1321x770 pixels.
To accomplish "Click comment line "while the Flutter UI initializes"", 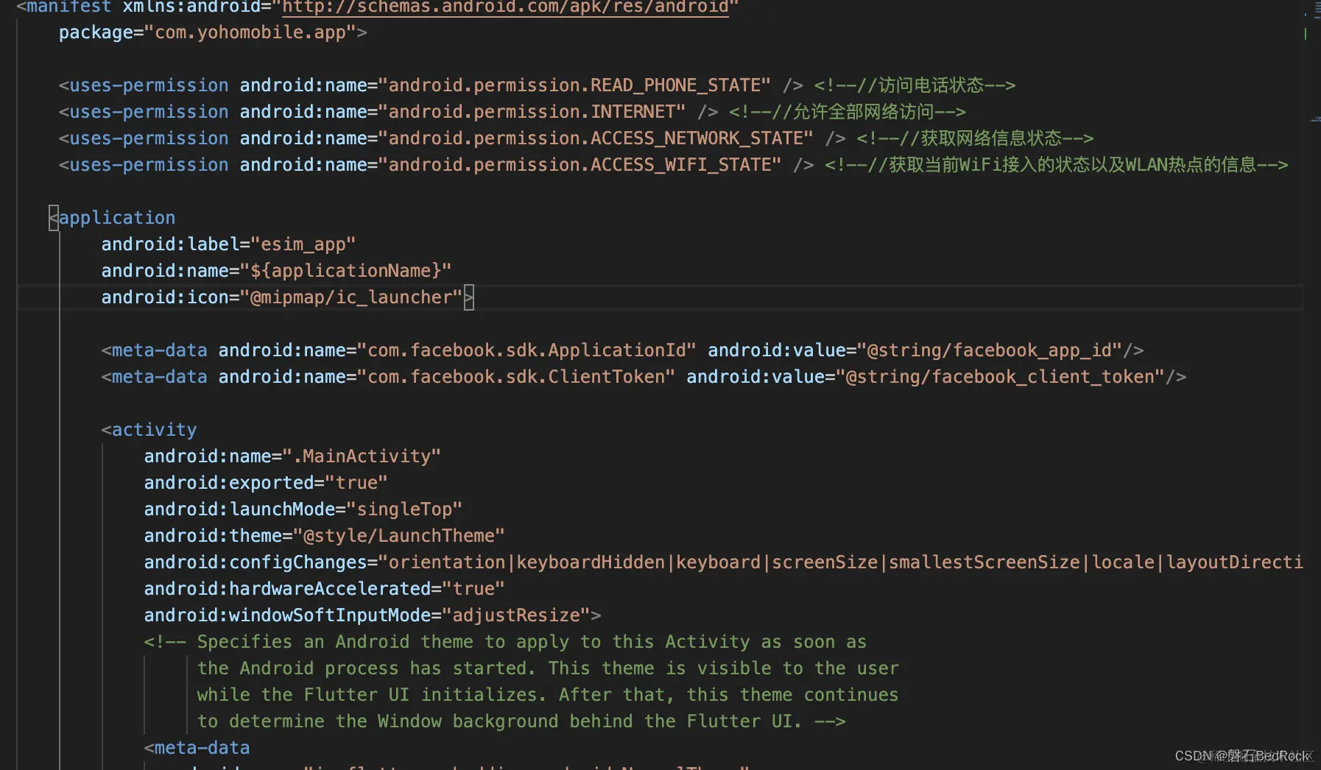I will pos(548,695).
